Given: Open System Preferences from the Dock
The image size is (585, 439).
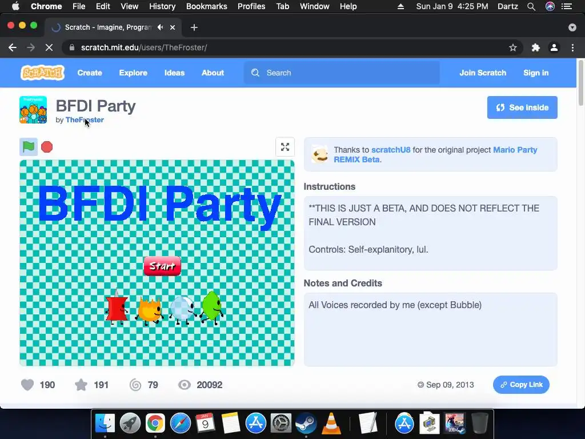Looking at the screenshot, I should click(x=281, y=424).
